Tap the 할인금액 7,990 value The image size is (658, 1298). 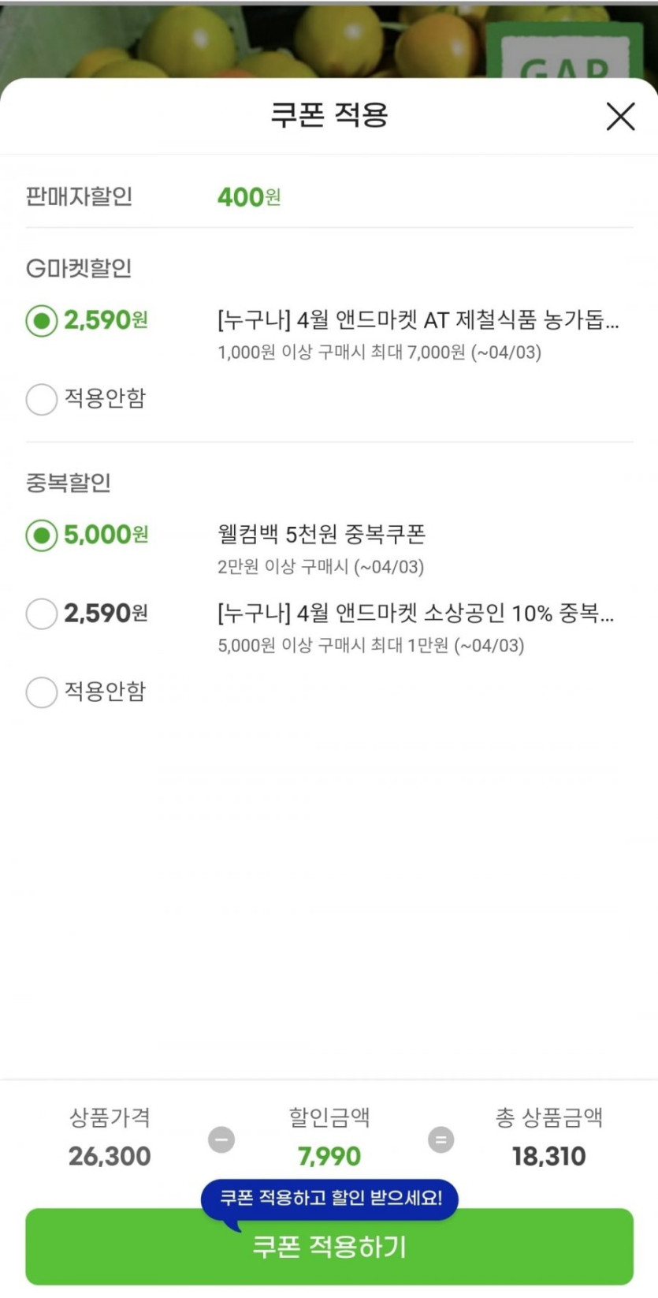pos(329,1156)
